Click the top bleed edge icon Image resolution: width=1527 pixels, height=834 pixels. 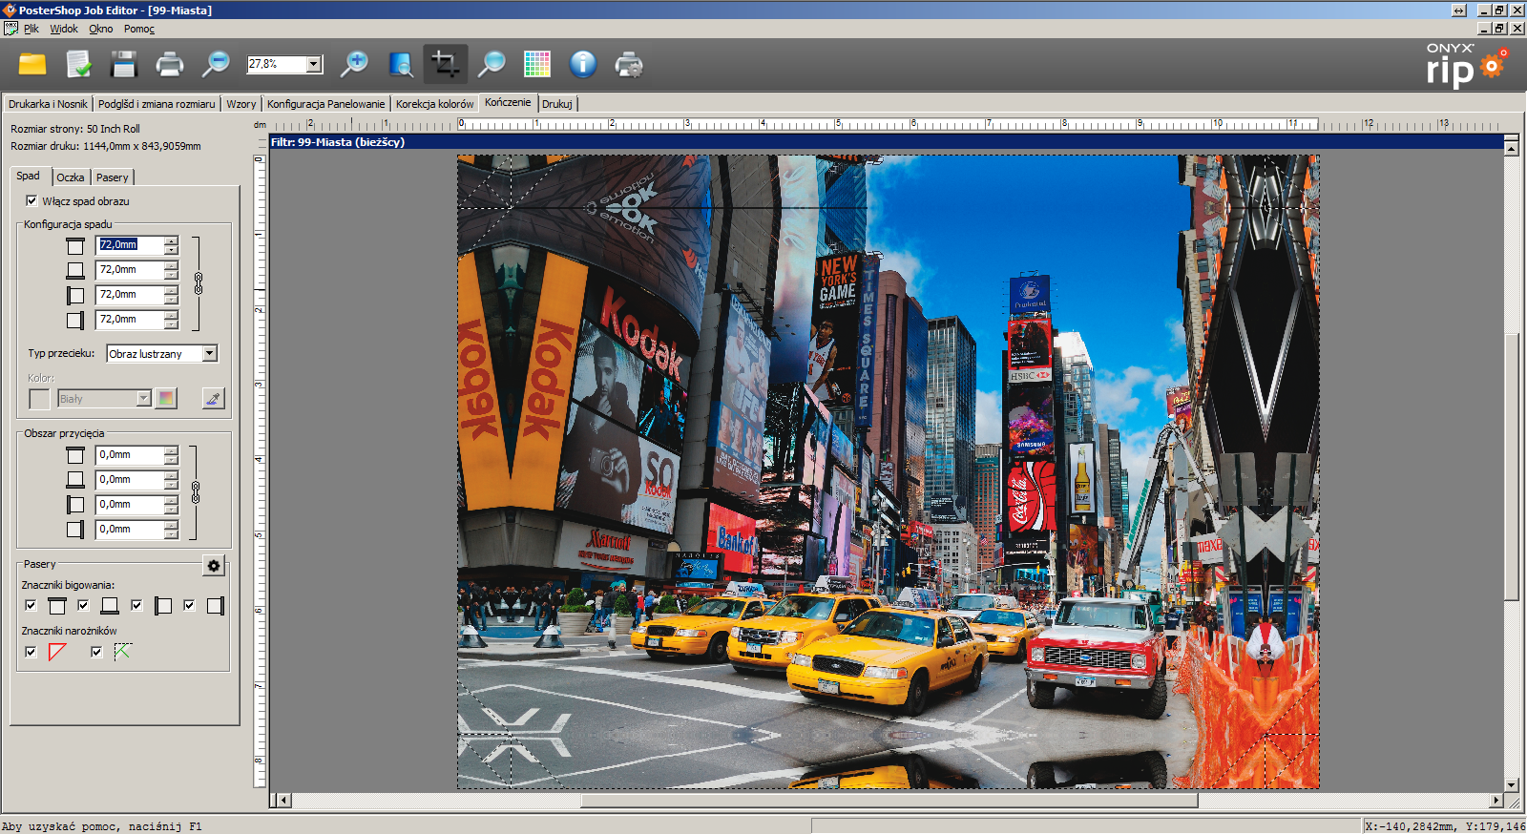75,246
